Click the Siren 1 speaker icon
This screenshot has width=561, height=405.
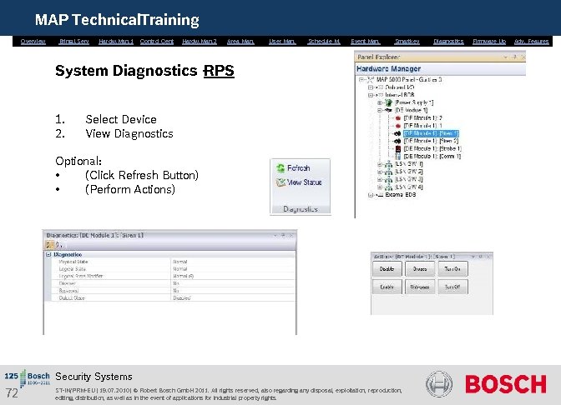pyautogui.click(x=397, y=133)
